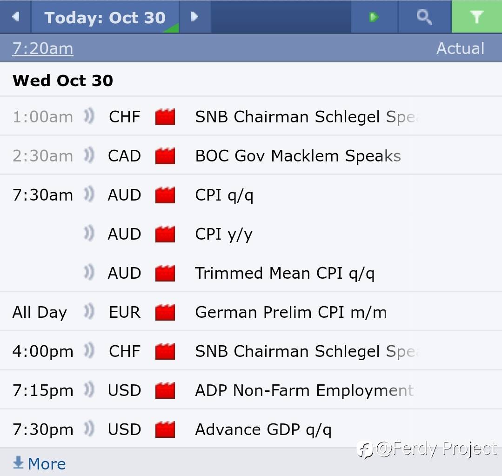
Task: Toggle sound alert for BOC Gov Macklem Speaks
Action: pos(89,156)
